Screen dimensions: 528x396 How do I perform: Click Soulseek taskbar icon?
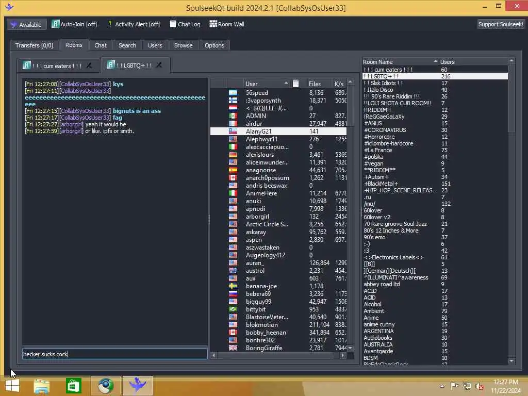tap(137, 386)
